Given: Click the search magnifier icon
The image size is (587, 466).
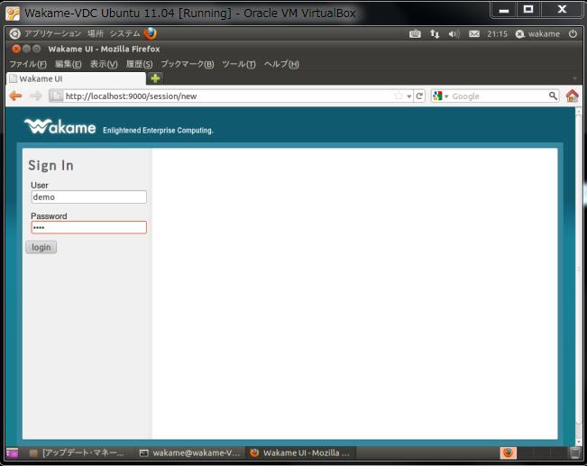Looking at the screenshot, I should click(x=553, y=96).
